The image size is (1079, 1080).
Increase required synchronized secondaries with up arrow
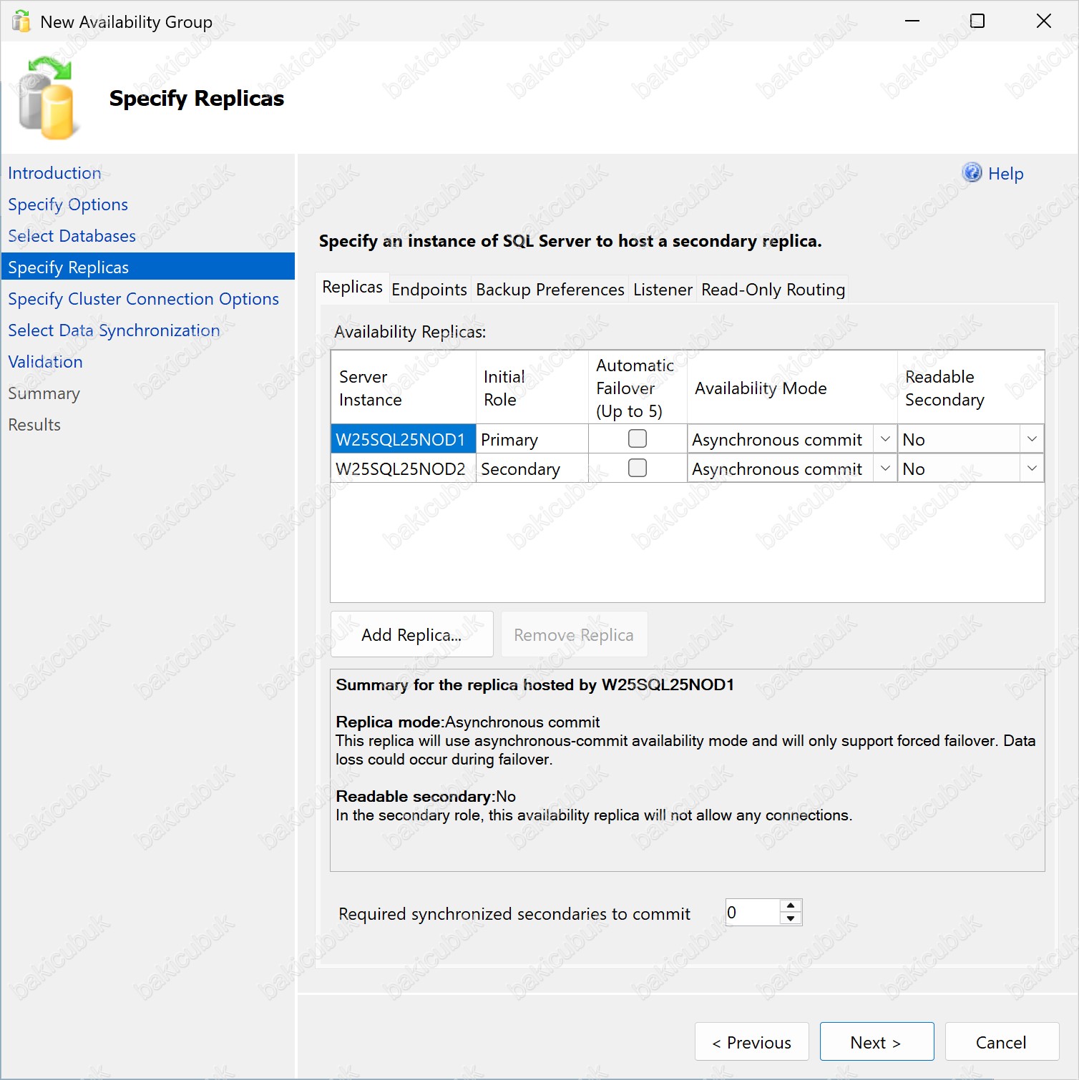(791, 905)
